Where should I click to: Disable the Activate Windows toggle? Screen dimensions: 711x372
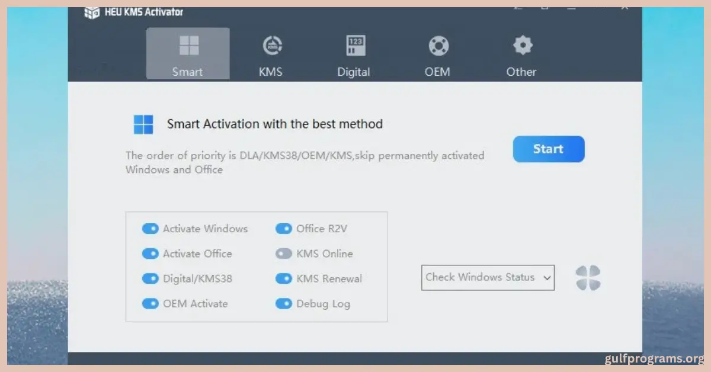[x=150, y=229]
